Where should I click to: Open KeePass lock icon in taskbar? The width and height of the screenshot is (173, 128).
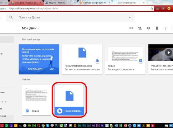click(130, 126)
